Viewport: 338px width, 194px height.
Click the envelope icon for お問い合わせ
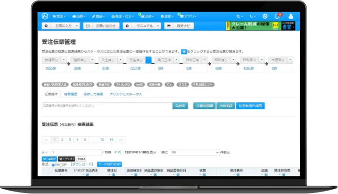pos(88,26)
